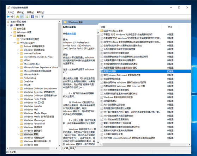Screen dimensions: 197x156
Task: Click the description pane scroll down arrow
Action: coord(98,142)
